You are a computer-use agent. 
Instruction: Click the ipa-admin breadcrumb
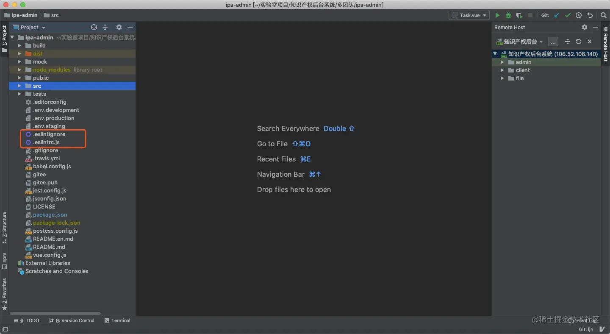click(21, 15)
